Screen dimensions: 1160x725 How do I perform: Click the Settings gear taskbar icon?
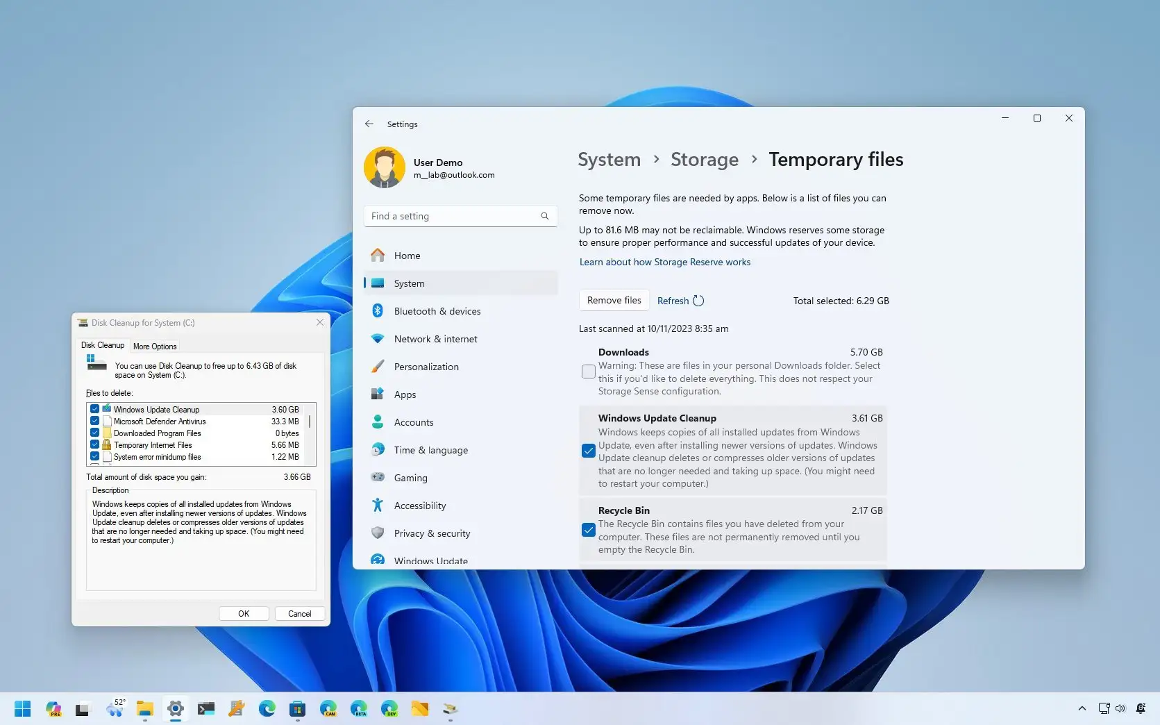pyautogui.click(x=176, y=708)
